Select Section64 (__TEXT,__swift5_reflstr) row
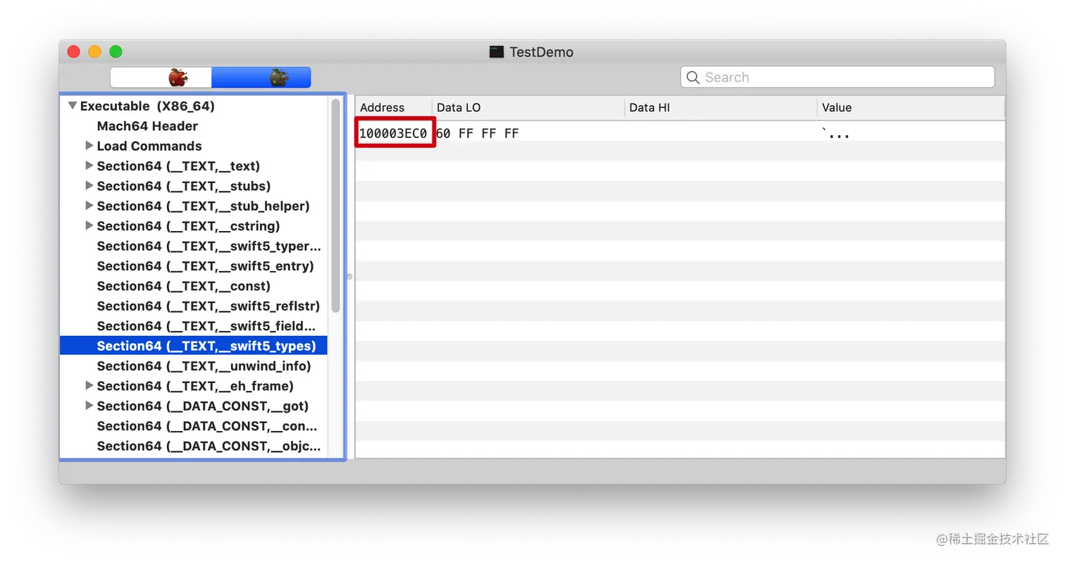This screenshot has width=1065, height=562. (x=194, y=306)
